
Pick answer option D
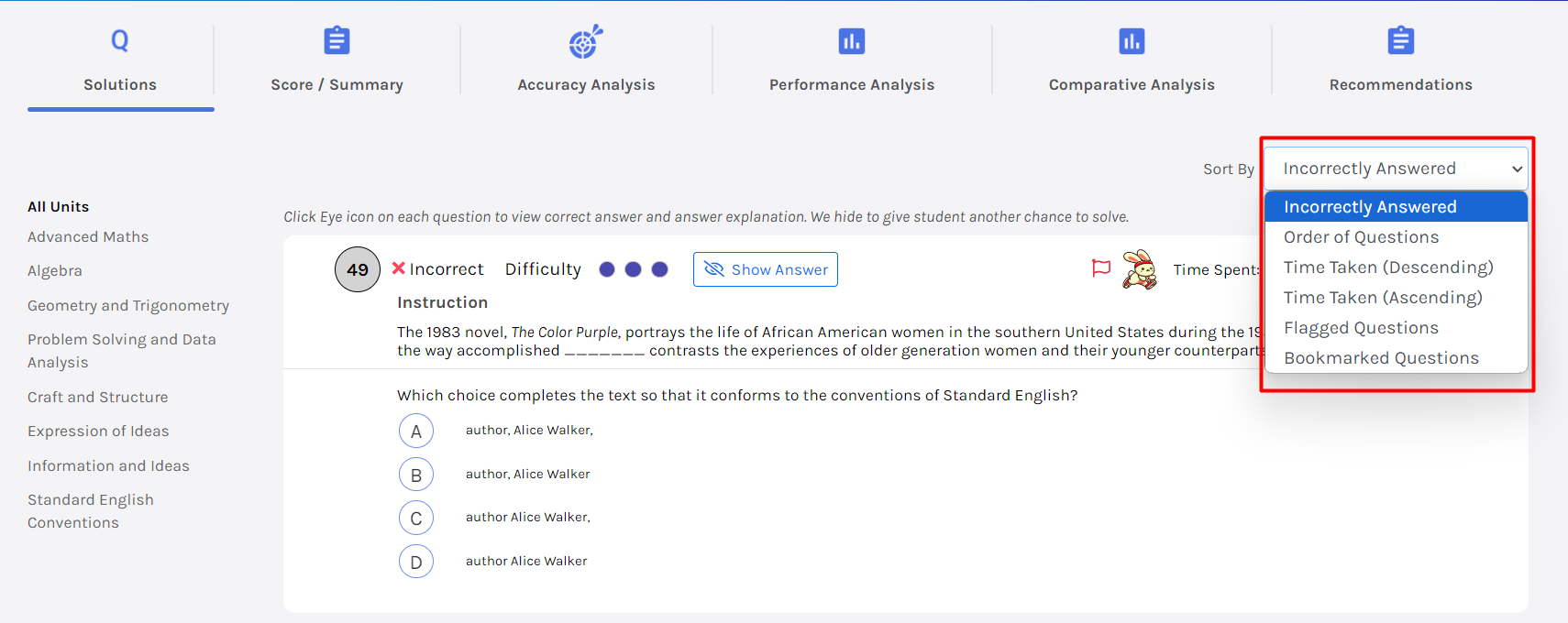point(416,562)
